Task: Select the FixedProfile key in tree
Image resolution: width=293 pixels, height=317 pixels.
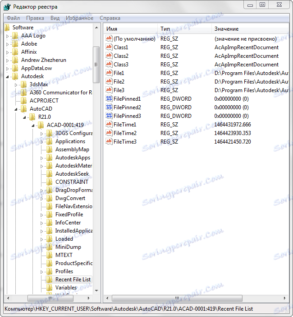Action: click(69, 214)
